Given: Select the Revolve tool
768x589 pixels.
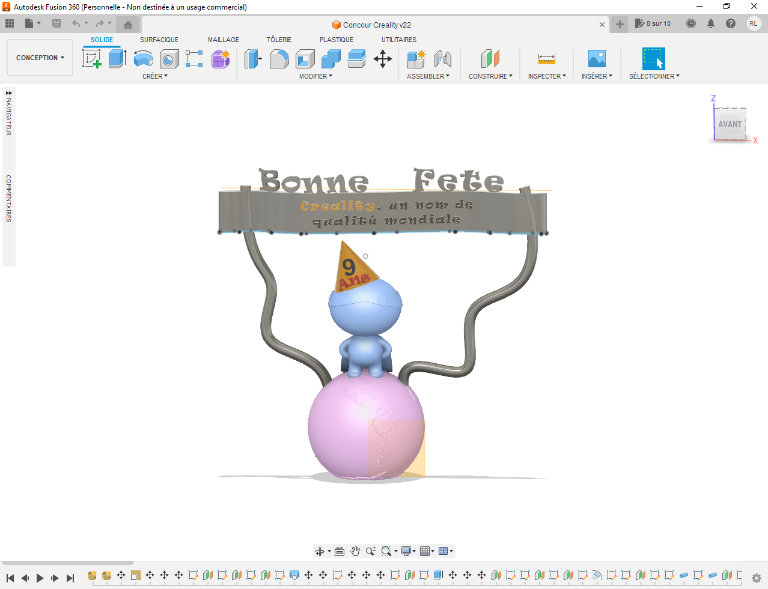Looking at the screenshot, I should [x=143, y=59].
